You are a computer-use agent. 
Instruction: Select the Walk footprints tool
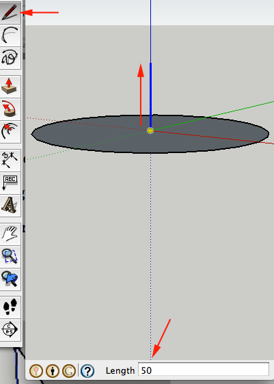[x=10, y=307]
